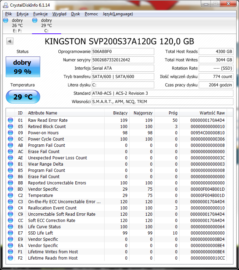Click the raw value 000000000010CC

tap(207, 258)
